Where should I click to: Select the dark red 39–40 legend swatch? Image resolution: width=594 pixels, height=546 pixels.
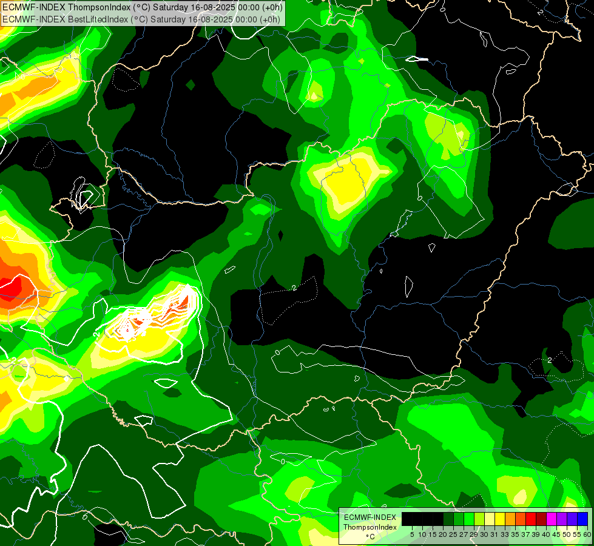(541, 519)
